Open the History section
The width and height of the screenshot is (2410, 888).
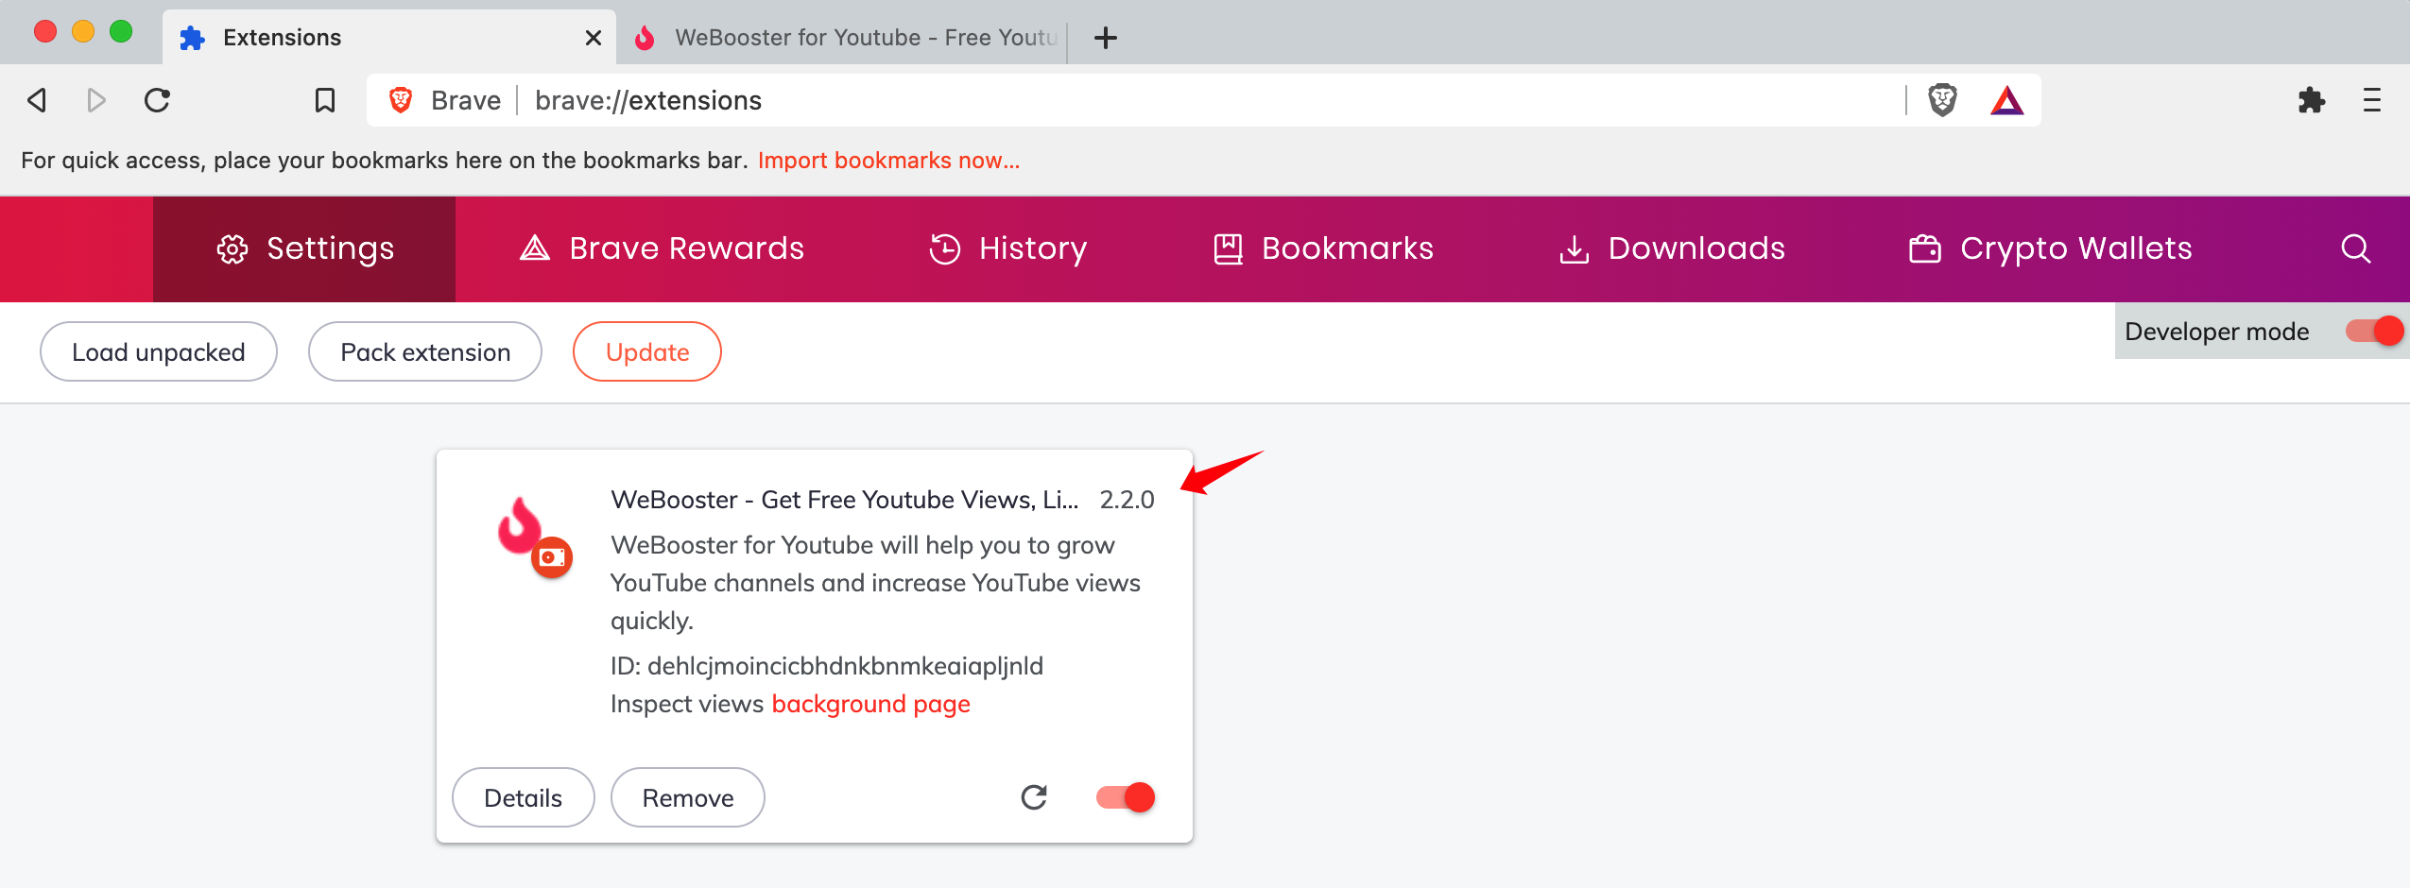[1007, 249]
